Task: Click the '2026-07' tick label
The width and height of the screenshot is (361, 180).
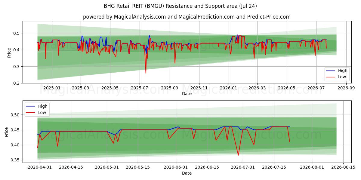Action: click(x=316, y=88)
